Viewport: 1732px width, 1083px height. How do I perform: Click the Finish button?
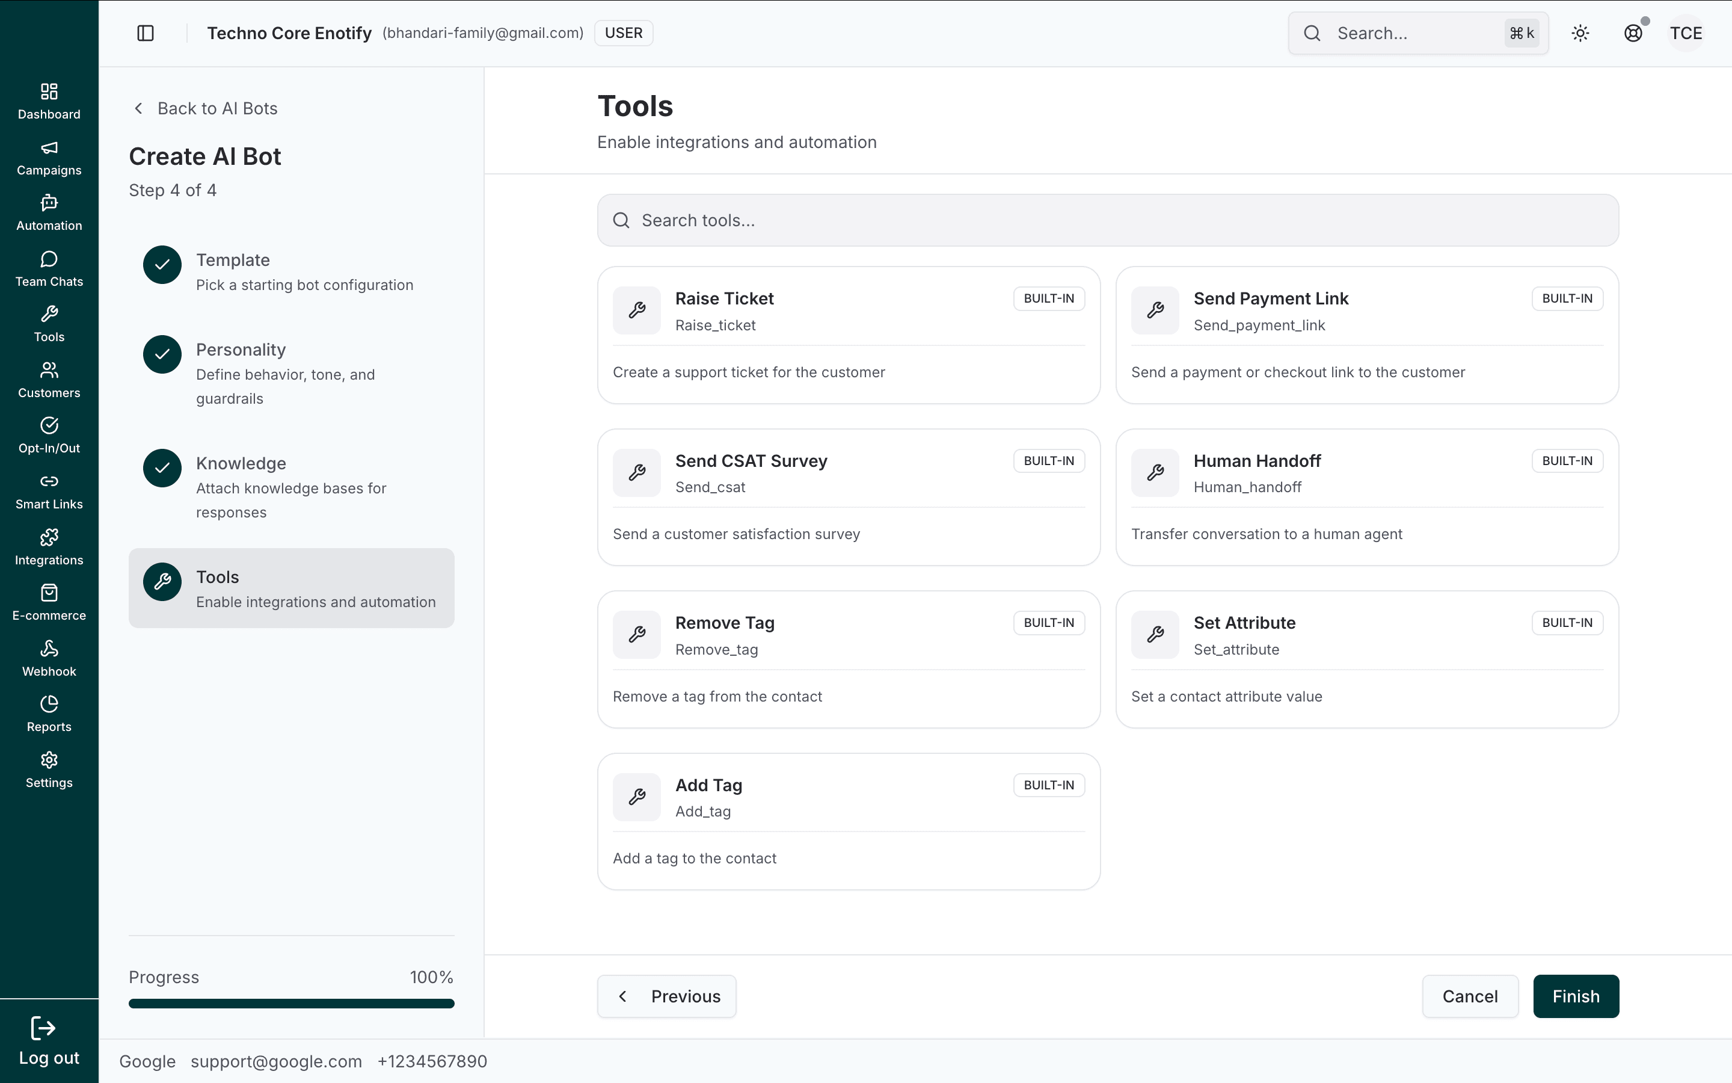point(1576,996)
